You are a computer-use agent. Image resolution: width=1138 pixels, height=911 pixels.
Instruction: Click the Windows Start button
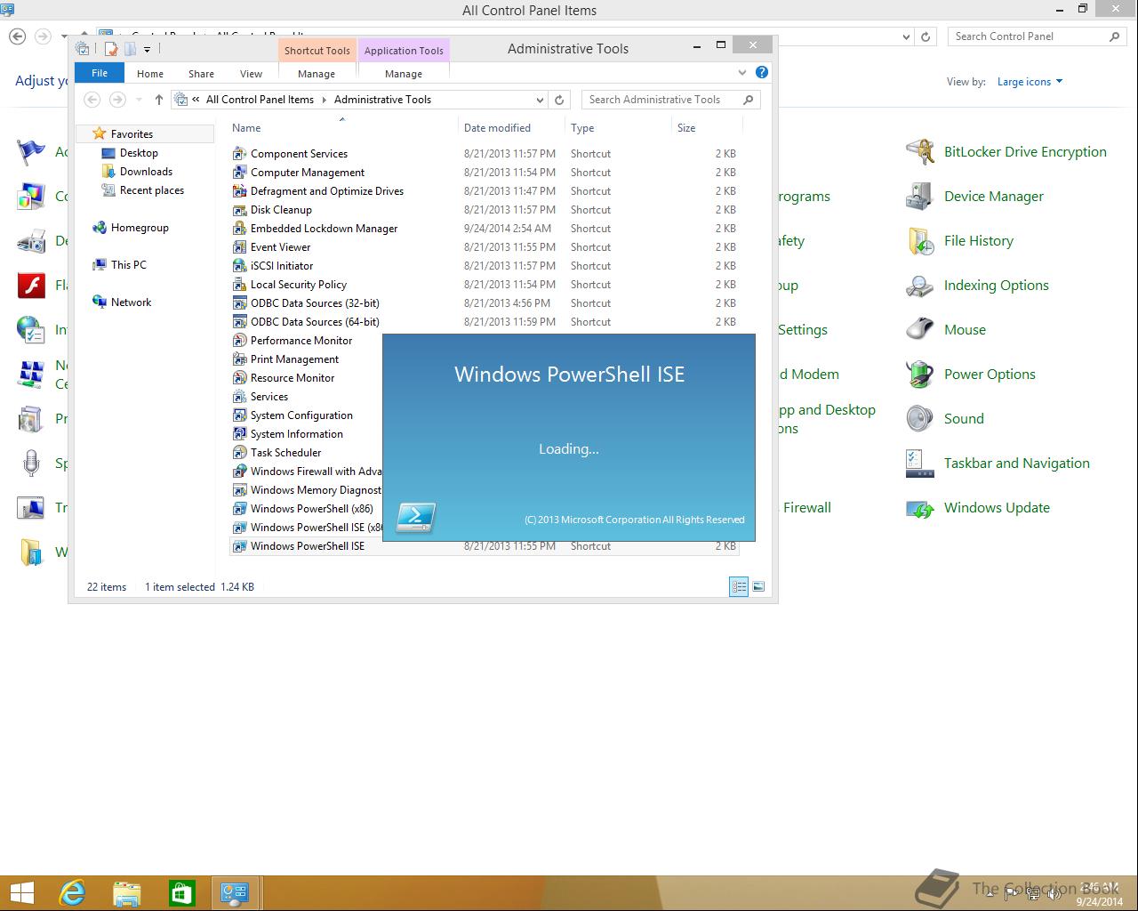pos(21,892)
